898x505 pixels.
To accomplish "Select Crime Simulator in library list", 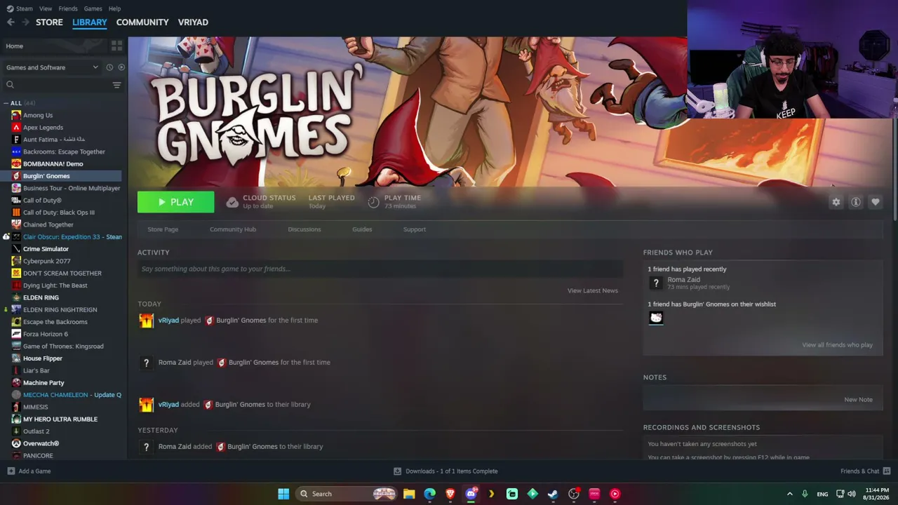I will pos(46,249).
